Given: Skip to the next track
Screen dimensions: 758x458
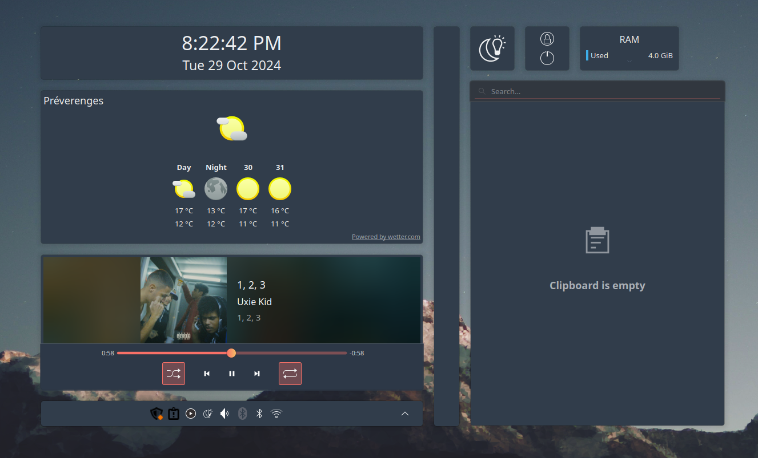Looking at the screenshot, I should pyautogui.click(x=257, y=374).
